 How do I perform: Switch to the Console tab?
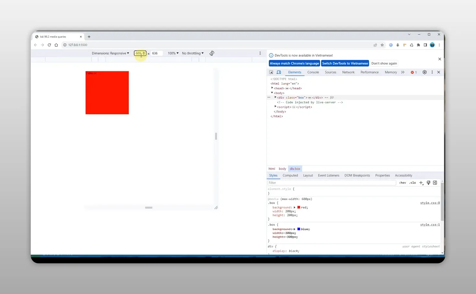point(313,72)
